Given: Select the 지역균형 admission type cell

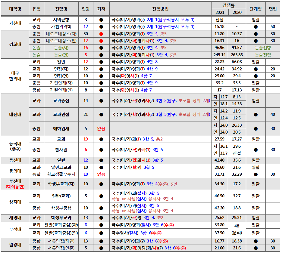Looking at the screenshot, I should coord(61,20).
